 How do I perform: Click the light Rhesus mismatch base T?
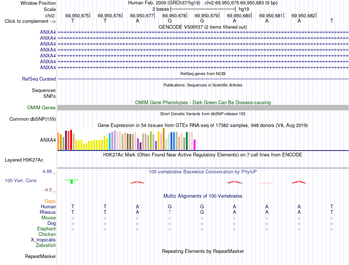pos(170,212)
